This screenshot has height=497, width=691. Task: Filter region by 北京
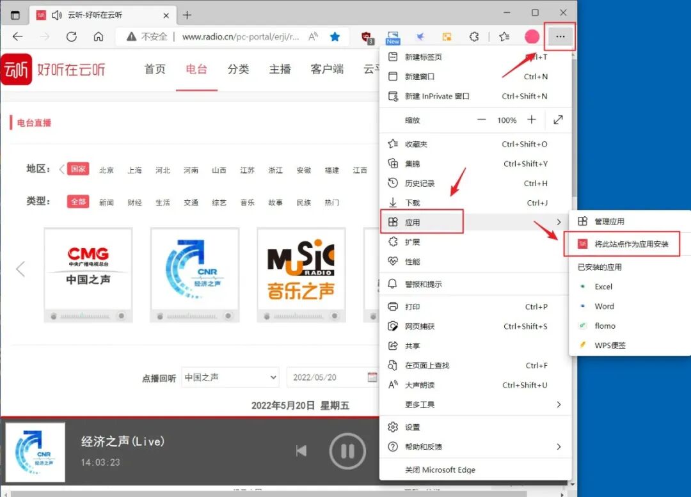pos(106,170)
